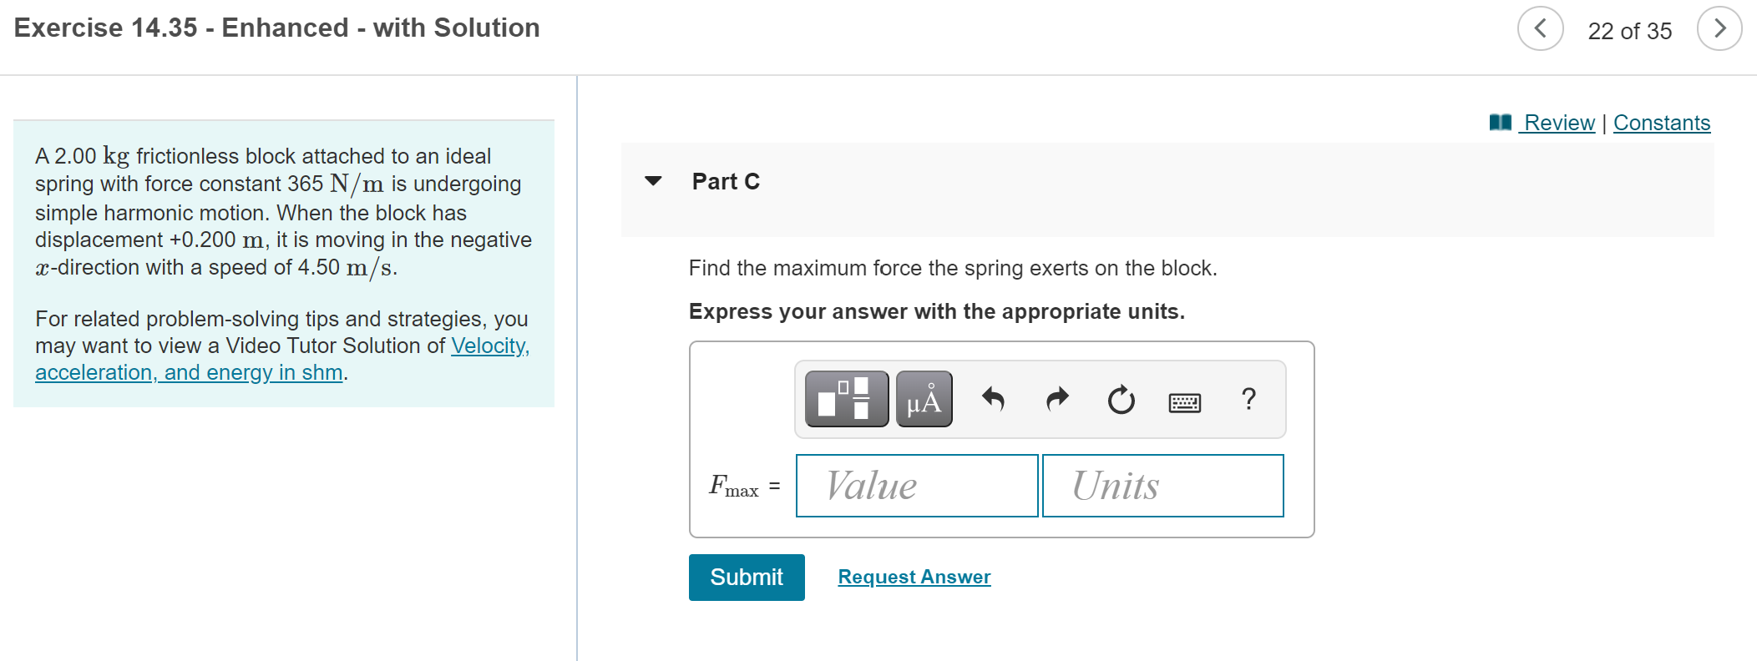Reset the answer with the circular reset icon

pos(1120,400)
